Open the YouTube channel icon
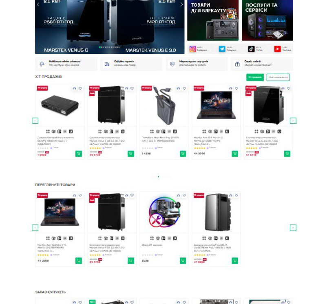Viewport: 316px width, 304px height. [x=278, y=49]
